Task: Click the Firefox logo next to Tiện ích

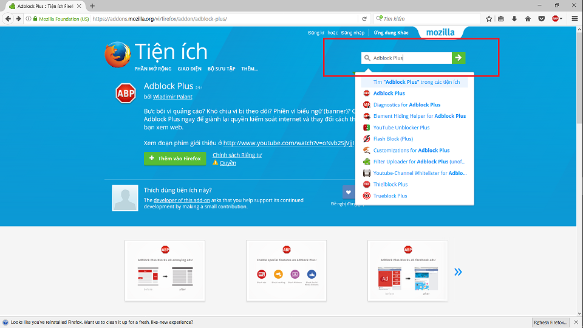Action: (117, 55)
